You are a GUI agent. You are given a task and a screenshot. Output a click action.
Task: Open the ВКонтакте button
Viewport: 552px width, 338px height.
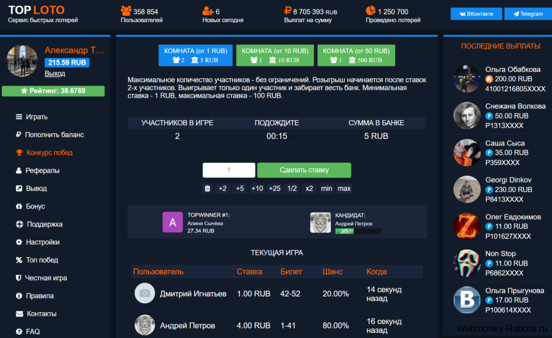point(477,13)
